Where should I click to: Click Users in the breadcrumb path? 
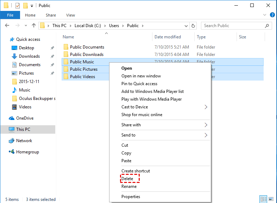114,26
